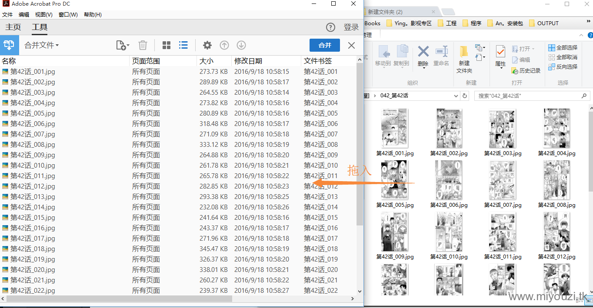The height and width of the screenshot is (308, 593).
Task: Click the trash delete icon in Acrobat toolbar
Action: pos(143,45)
